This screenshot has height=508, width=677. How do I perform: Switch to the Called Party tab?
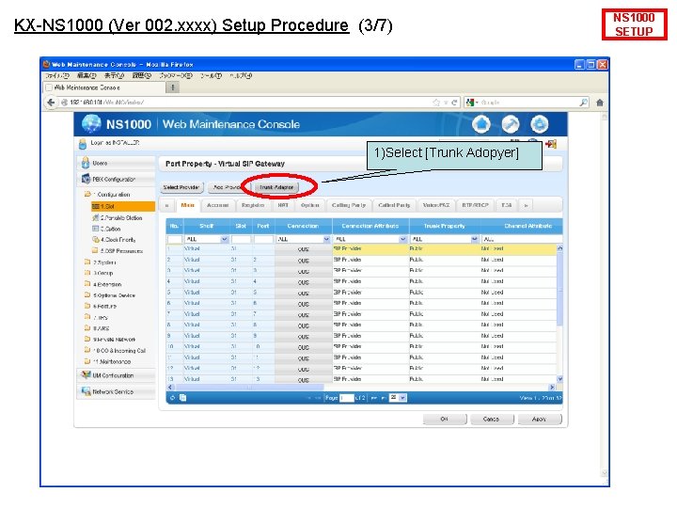click(394, 205)
